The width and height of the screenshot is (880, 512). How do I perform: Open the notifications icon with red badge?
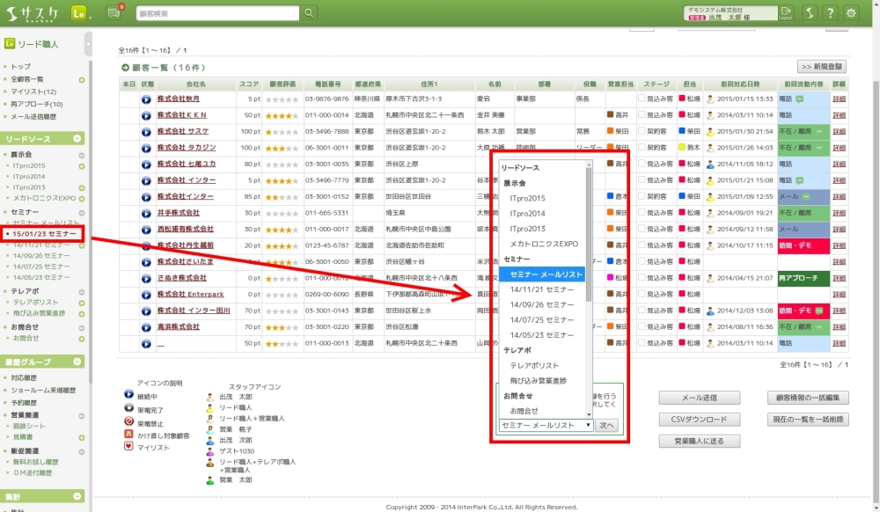[x=114, y=13]
